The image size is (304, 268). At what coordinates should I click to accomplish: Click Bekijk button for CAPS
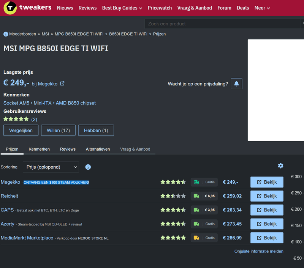[267, 210]
